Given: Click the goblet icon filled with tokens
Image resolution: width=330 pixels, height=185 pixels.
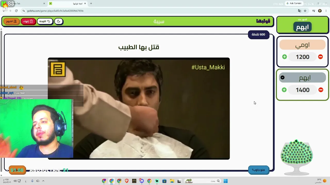Looking at the screenshot, I should point(296,157).
